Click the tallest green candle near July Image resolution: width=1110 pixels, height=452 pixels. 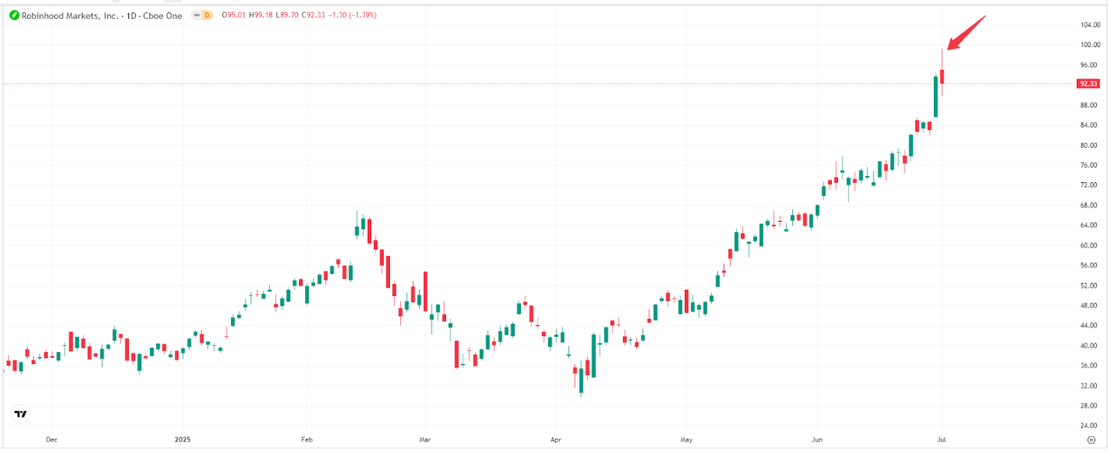pos(936,97)
